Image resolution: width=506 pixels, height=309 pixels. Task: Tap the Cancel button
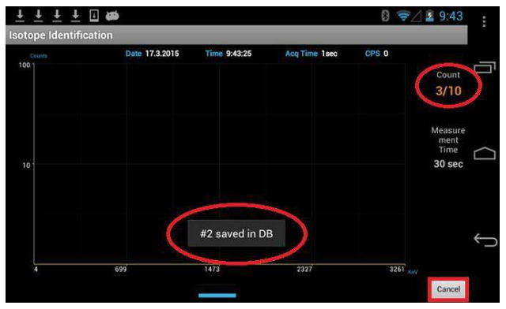[x=448, y=289]
